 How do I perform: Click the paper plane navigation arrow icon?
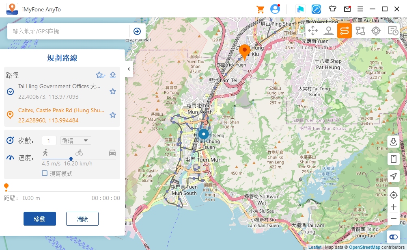click(394, 176)
